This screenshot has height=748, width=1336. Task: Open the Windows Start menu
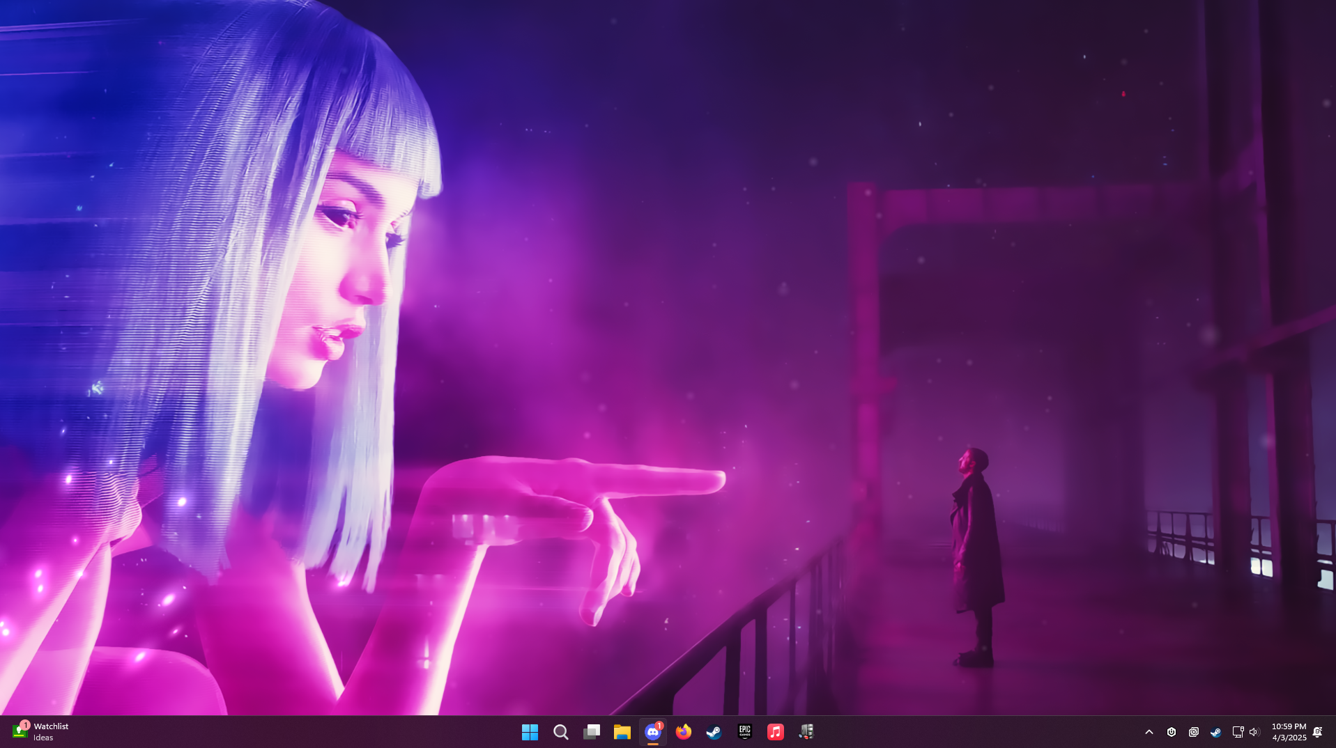click(x=530, y=732)
